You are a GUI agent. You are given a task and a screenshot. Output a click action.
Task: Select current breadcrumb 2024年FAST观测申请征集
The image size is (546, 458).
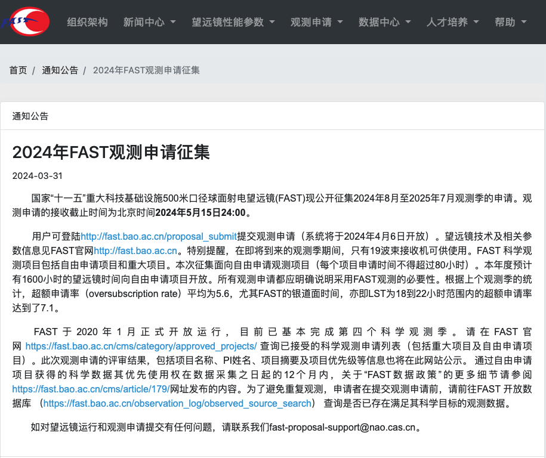click(146, 70)
